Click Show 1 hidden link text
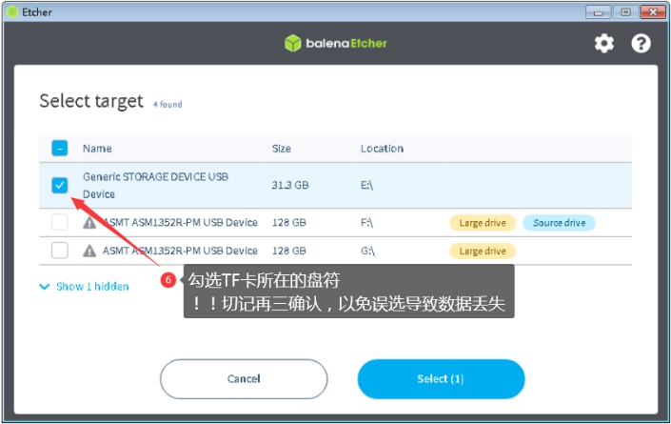Viewport: 671px width, 424px height. click(92, 287)
